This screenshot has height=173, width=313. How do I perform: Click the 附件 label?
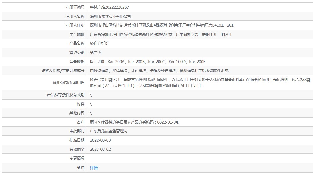(x=81, y=104)
